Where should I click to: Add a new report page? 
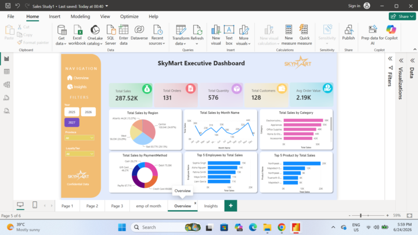tap(230, 205)
